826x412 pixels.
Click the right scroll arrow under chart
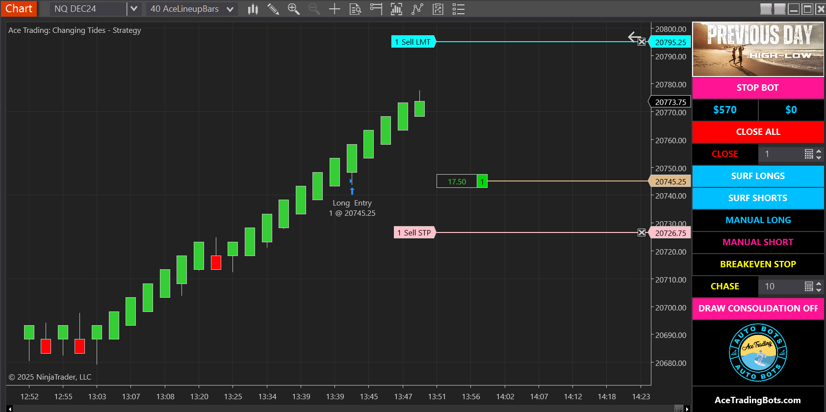687,409
